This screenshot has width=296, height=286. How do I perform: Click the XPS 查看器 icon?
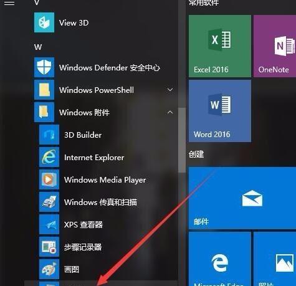point(49,224)
